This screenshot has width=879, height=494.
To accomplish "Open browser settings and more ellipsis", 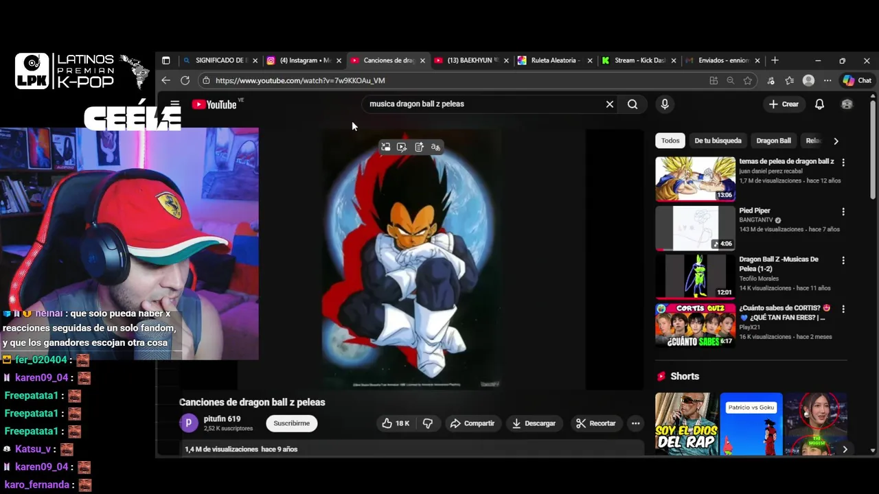I will [827, 80].
